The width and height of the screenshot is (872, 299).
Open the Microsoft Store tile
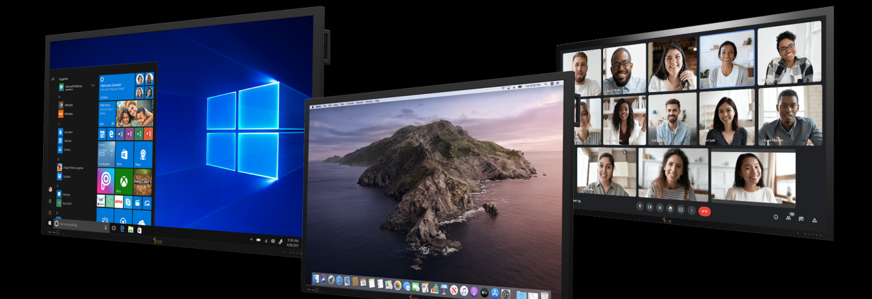124,154
